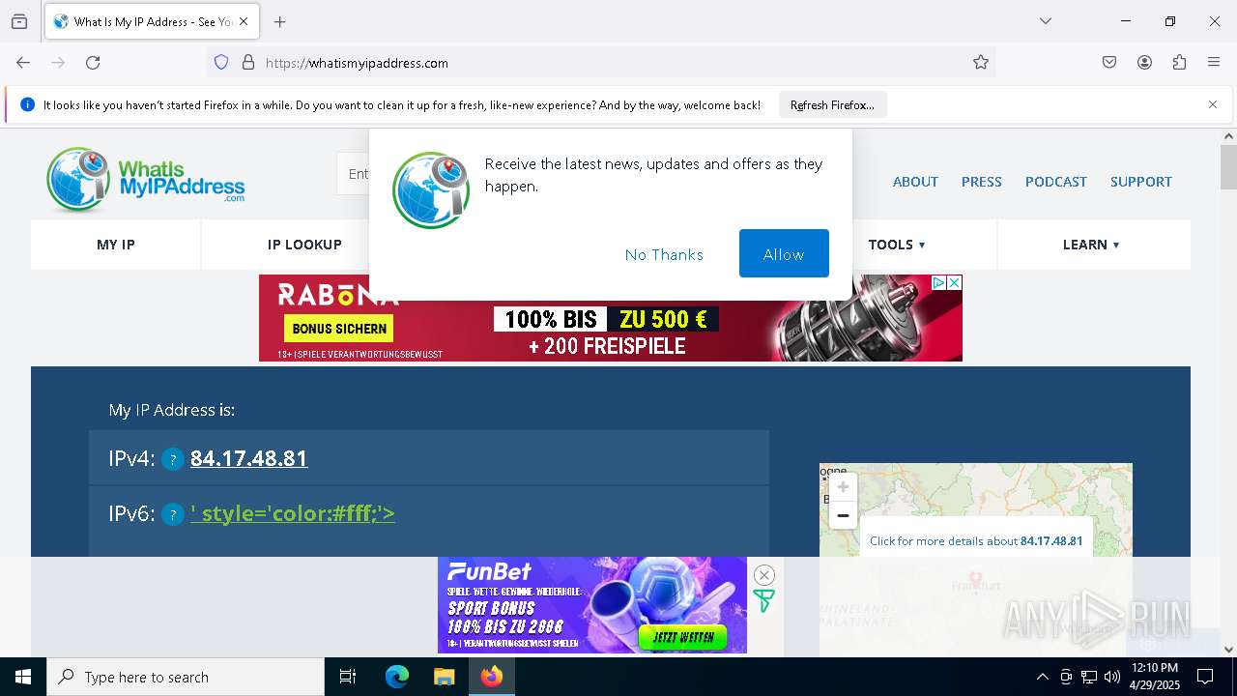
Task: Open AdChoices icon on Rabona ad
Action: [938, 282]
